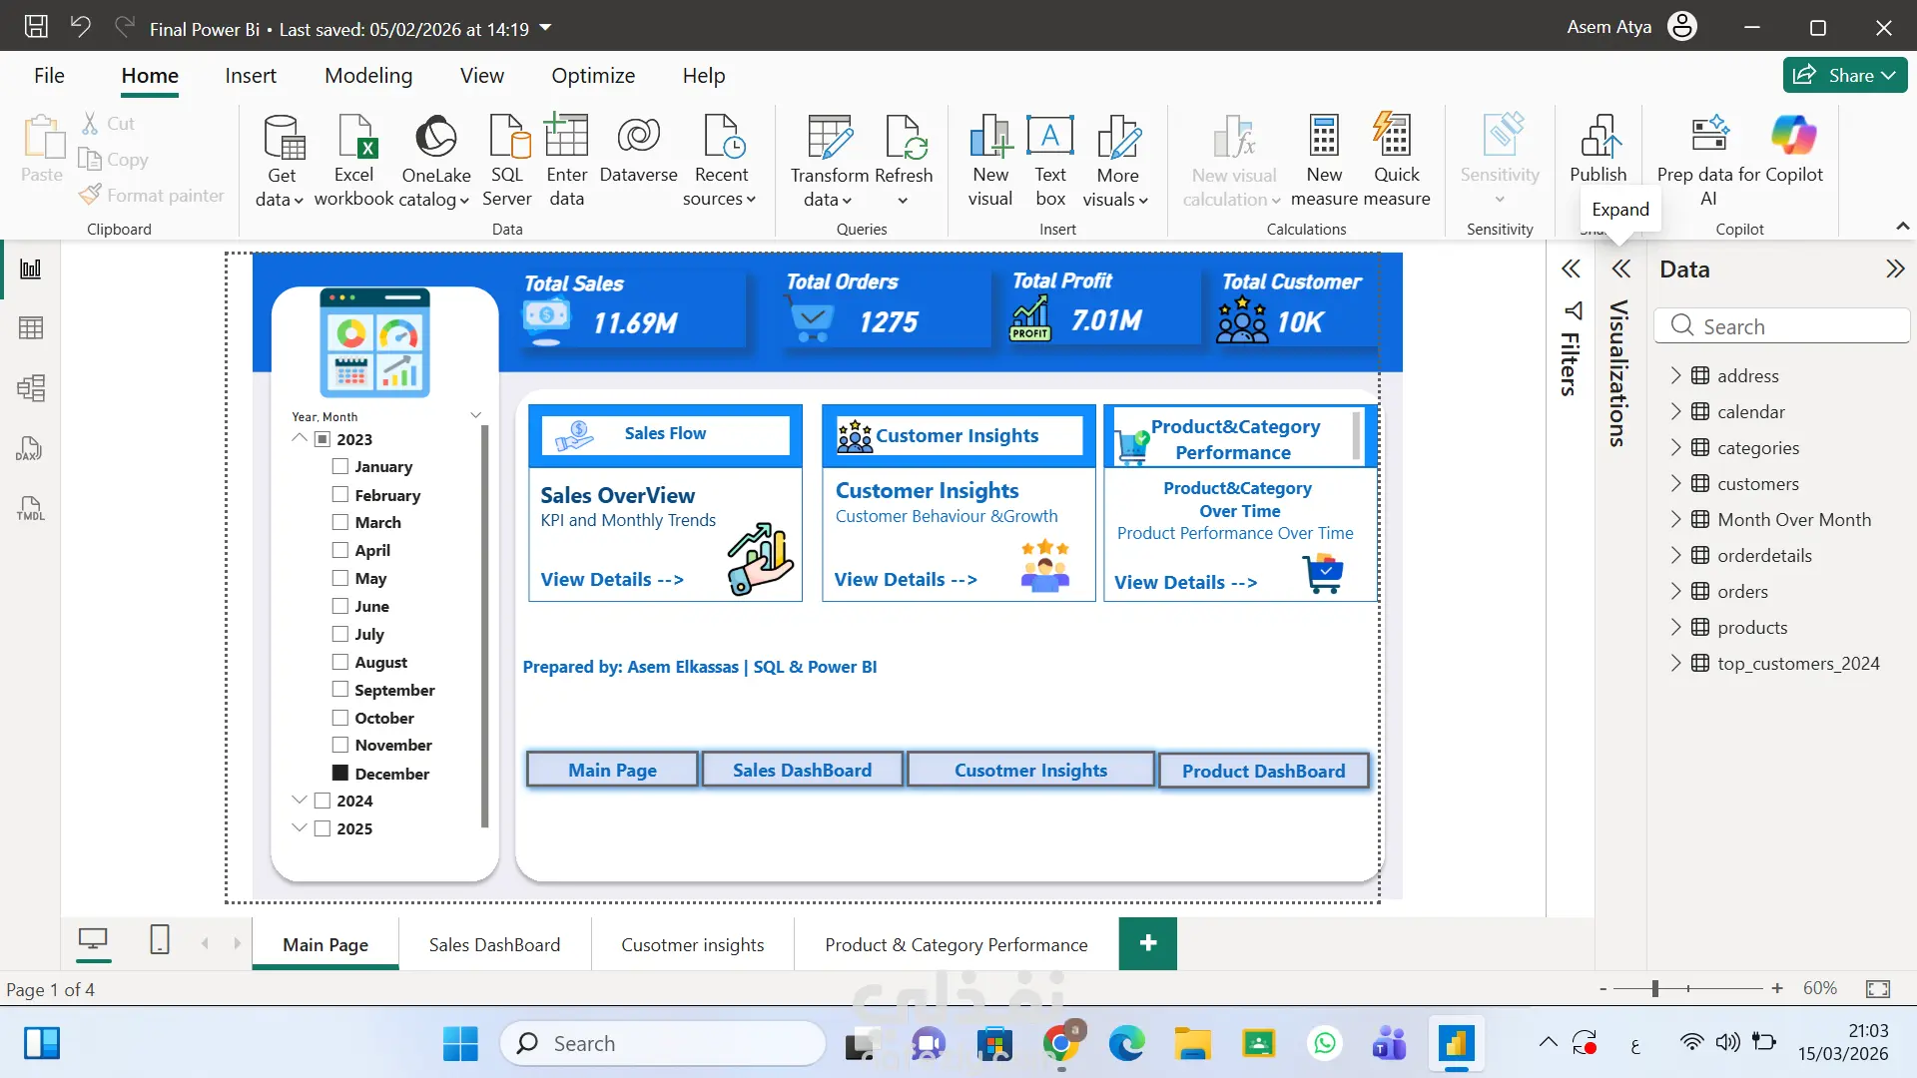Expand the 2025 year node
This screenshot has height=1078, width=1917.
point(300,828)
